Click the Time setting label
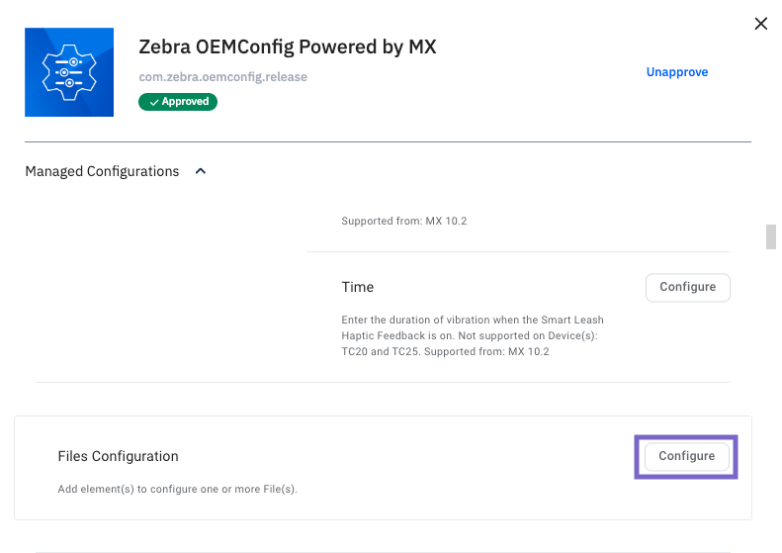This screenshot has width=782, height=553. click(358, 287)
